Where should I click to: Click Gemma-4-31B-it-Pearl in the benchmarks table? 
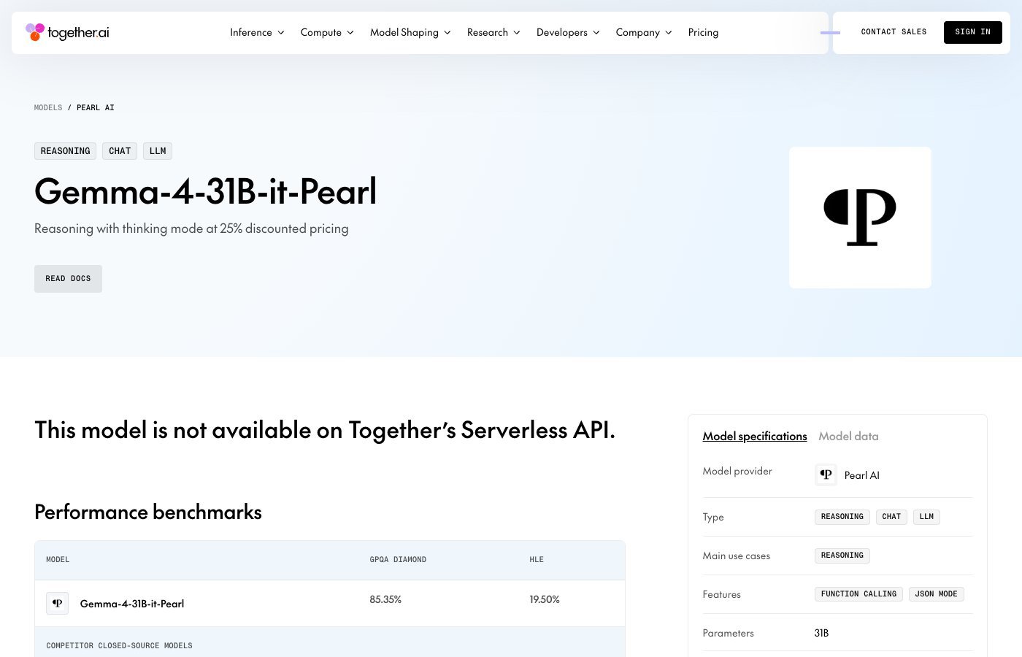[x=132, y=604]
